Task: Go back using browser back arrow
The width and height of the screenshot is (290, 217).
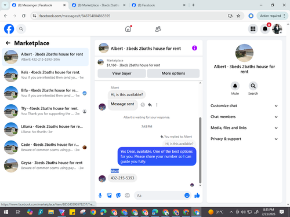Action: point(6,16)
